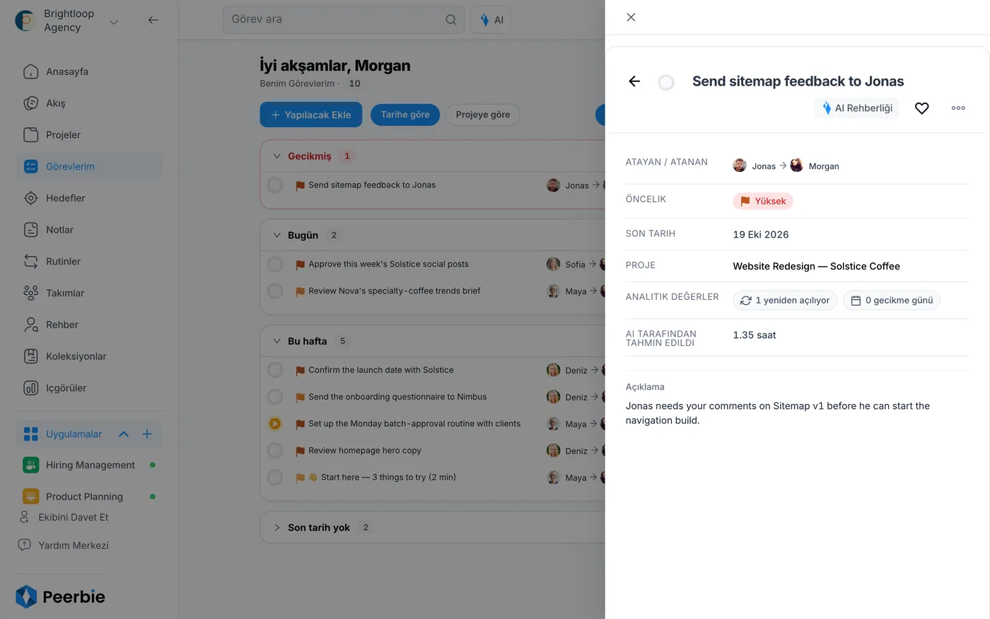Mark 'Send sitemap feedback to Jonas' complete in detail panel

click(666, 83)
